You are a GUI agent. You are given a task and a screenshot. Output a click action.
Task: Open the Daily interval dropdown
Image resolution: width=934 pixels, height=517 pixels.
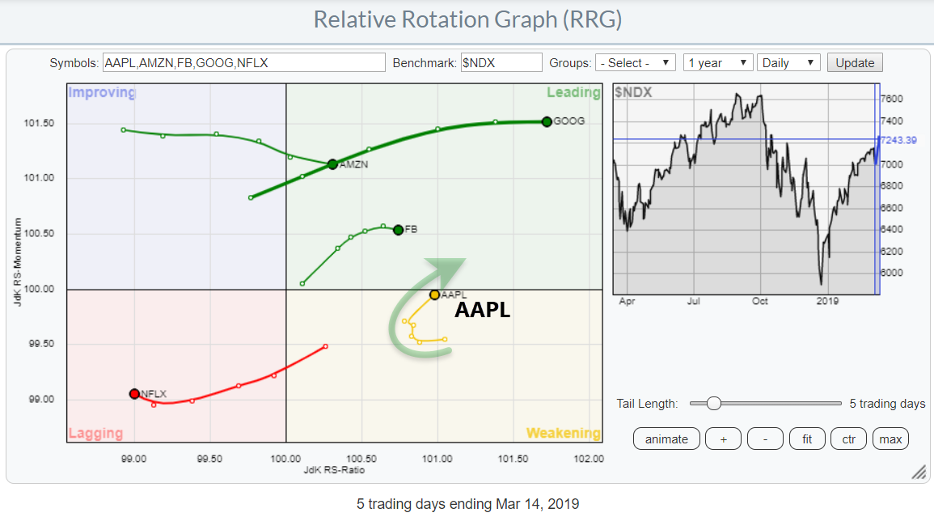(x=788, y=62)
